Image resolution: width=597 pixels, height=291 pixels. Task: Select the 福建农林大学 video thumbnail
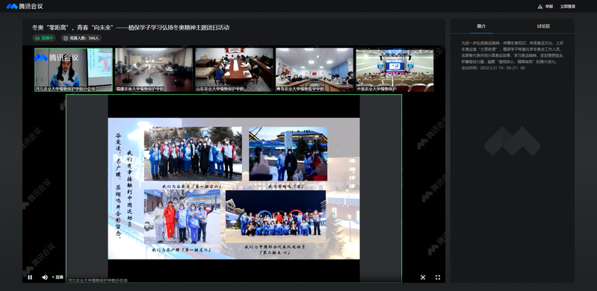[154, 69]
